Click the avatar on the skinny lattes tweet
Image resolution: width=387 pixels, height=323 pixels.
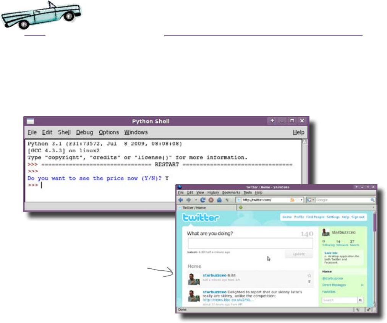(194, 296)
